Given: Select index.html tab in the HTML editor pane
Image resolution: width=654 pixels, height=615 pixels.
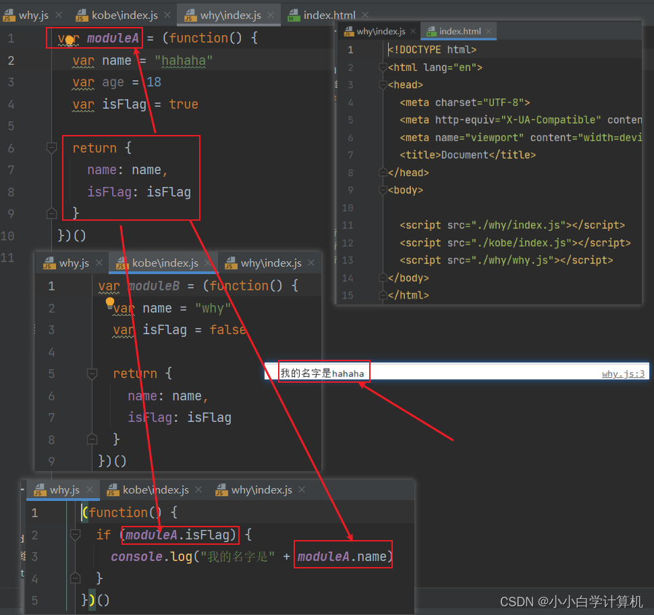Looking at the screenshot, I should pyautogui.click(x=460, y=31).
